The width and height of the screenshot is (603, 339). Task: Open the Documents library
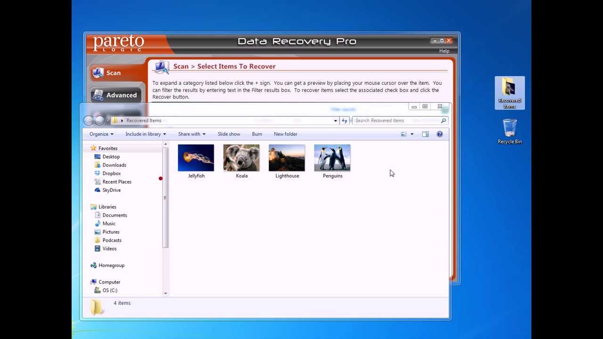[114, 215]
